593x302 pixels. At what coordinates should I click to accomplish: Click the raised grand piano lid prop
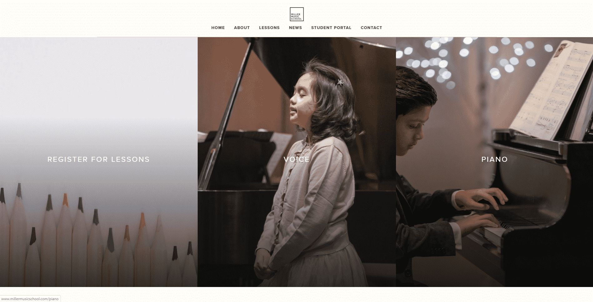225,112
